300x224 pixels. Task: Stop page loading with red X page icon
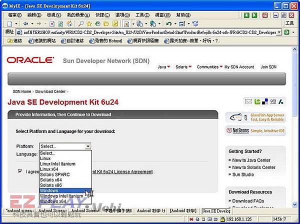[52, 23]
